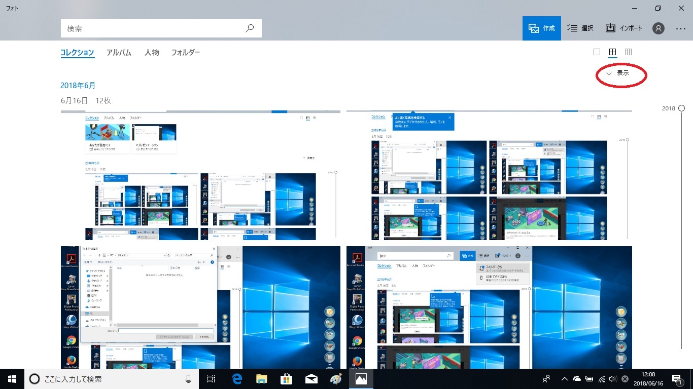Switch to the コレクション tab
Viewport: 693px width, 389px height.
(x=77, y=53)
